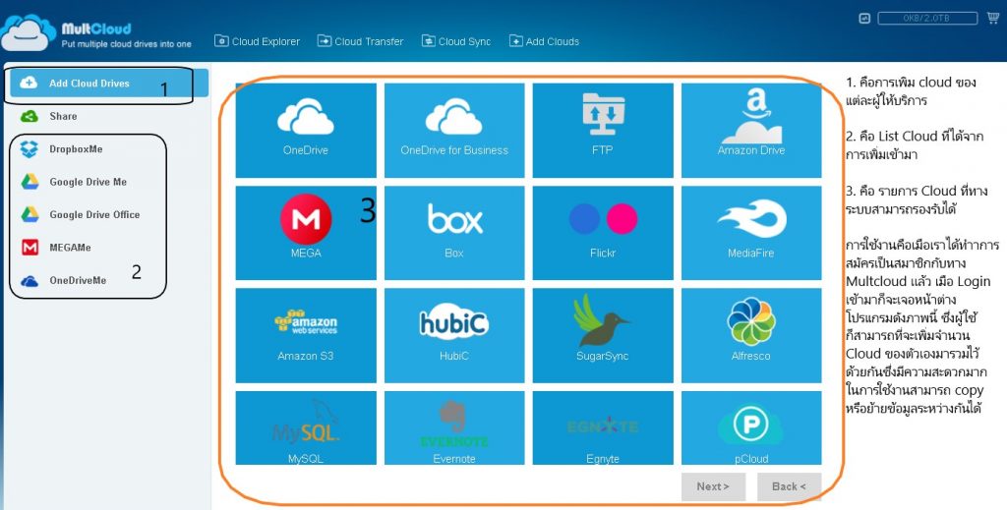This screenshot has width=1007, height=510.
Task: Choose the Alfresco tile
Action: point(751,335)
